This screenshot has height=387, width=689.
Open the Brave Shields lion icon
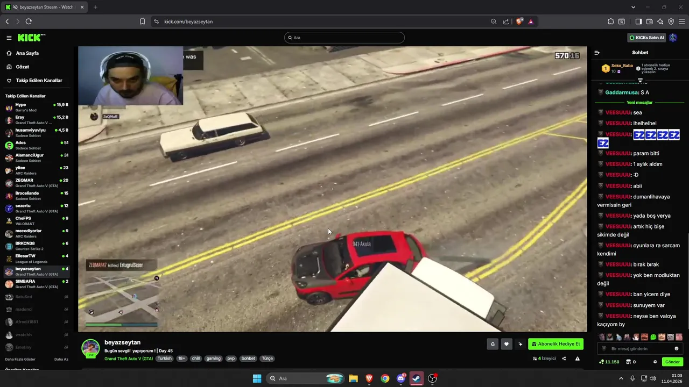(519, 21)
